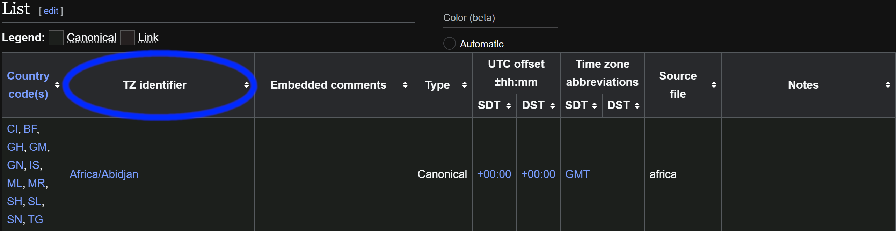This screenshot has height=231, width=896.
Task: Open the edit link beside List heading
Action: pos(51,11)
